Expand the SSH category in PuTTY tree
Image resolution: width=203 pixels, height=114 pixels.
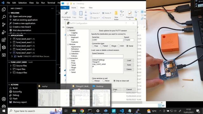coord(70,70)
